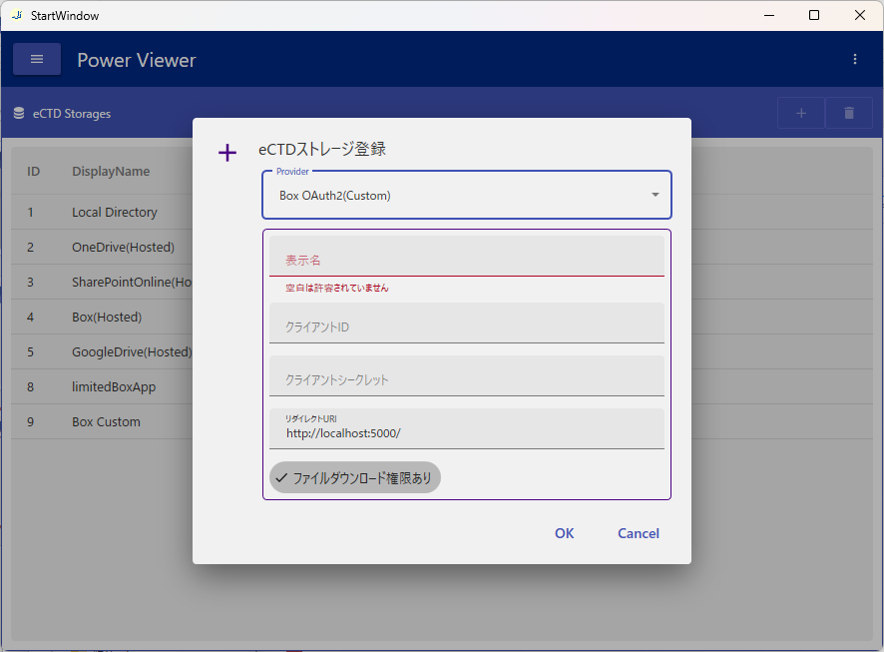884x652 pixels.
Task: Select the Local Directory row
Action: [115, 213]
